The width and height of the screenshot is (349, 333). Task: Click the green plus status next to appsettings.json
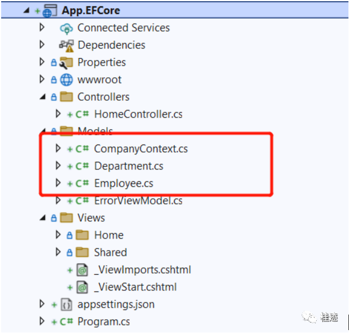pyautogui.click(x=54, y=305)
